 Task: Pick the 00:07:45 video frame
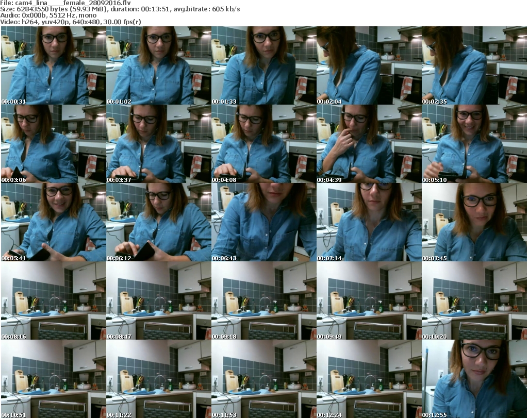(x=474, y=222)
